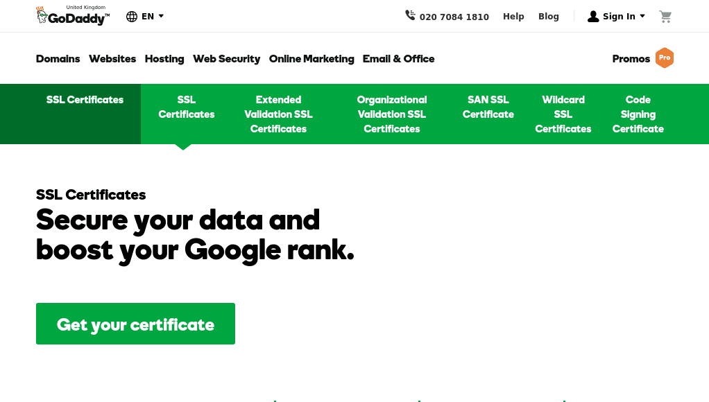Image resolution: width=709 pixels, height=402 pixels.
Task: Click the GoDaddy logo
Action: click(73, 16)
